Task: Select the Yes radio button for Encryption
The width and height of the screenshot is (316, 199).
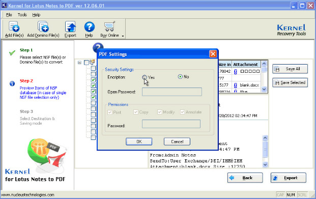Action: (145, 77)
